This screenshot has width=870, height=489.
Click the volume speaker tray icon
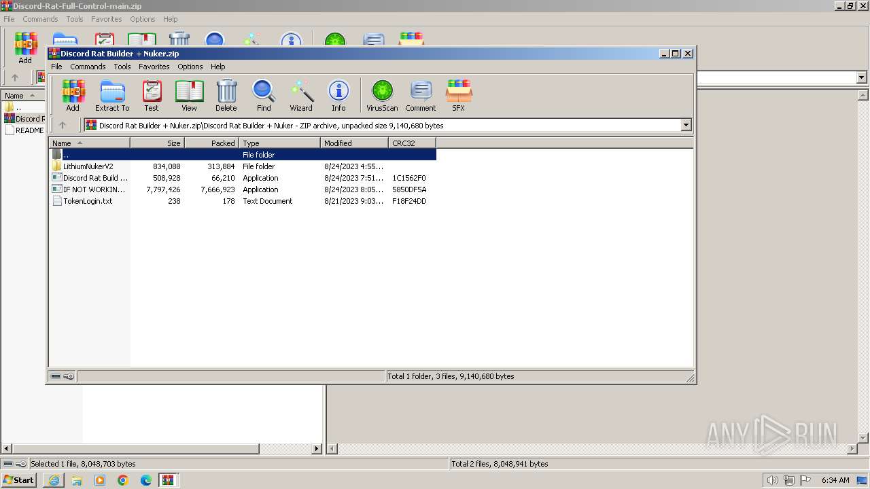click(772, 480)
